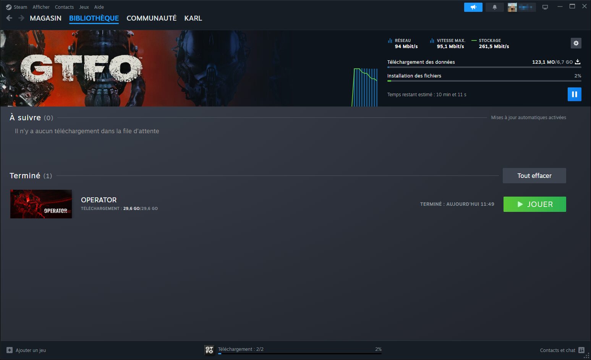Switch to the BIBLIOTHÈQUE tab

pos(94,18)
